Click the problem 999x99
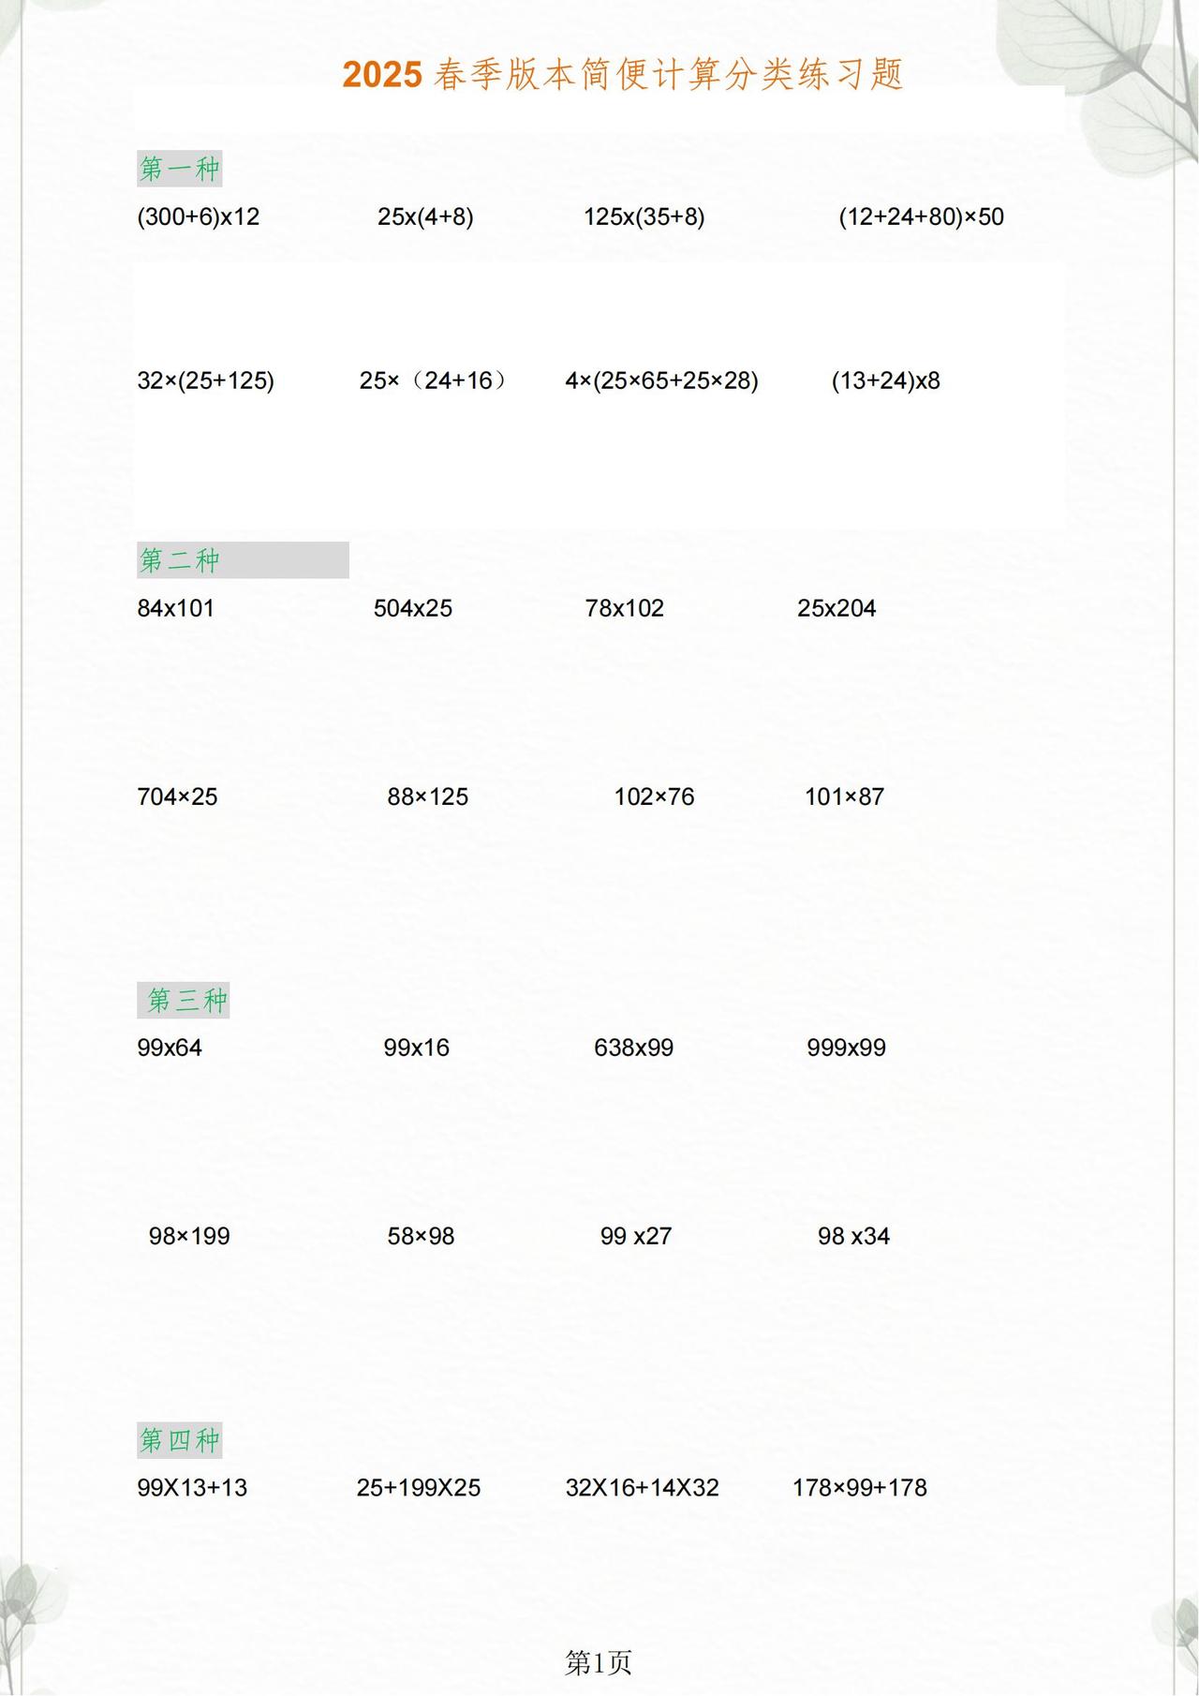The height and width of the screenshot is (1696, 1199). pyautogui.click(x=847, y=1049)
